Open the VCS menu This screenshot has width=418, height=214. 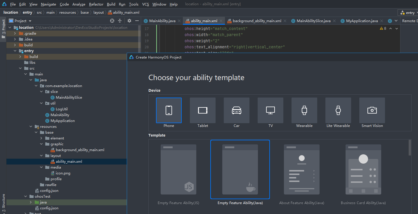(x=145, y=4)
